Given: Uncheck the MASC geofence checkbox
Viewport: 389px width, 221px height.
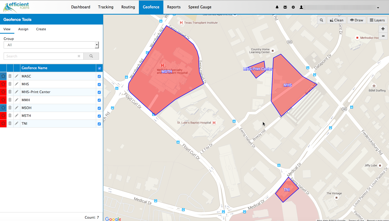Looking at the screenshot, I should tap(99, 76).
